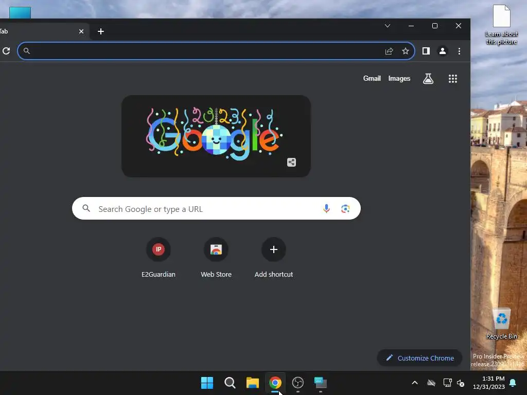The image size is (527, 395).
Task: Open notifications bell icon
Action: pos(513,383)
